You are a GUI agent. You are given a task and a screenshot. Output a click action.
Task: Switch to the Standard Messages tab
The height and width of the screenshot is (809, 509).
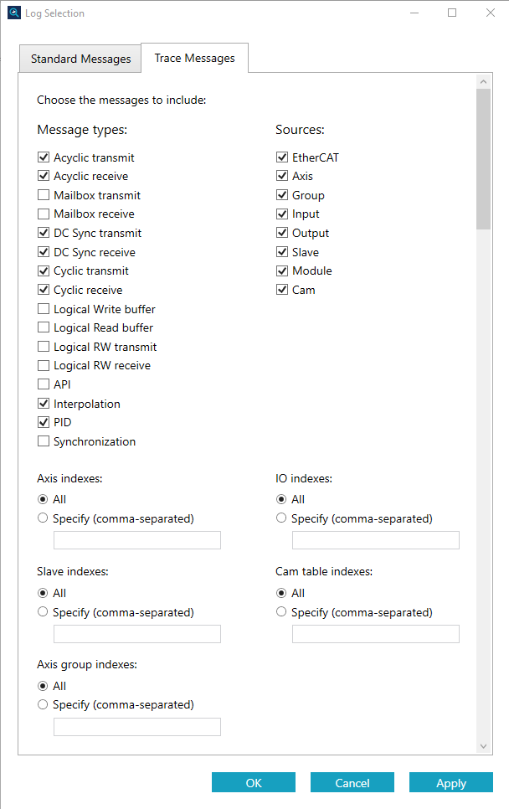point(80,59)
